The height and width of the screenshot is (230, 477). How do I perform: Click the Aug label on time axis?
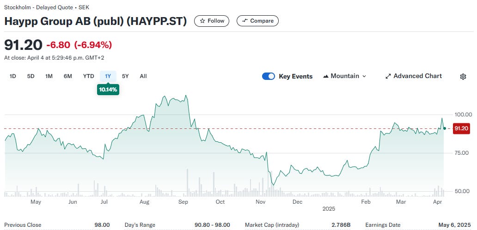tap(144, 202)
